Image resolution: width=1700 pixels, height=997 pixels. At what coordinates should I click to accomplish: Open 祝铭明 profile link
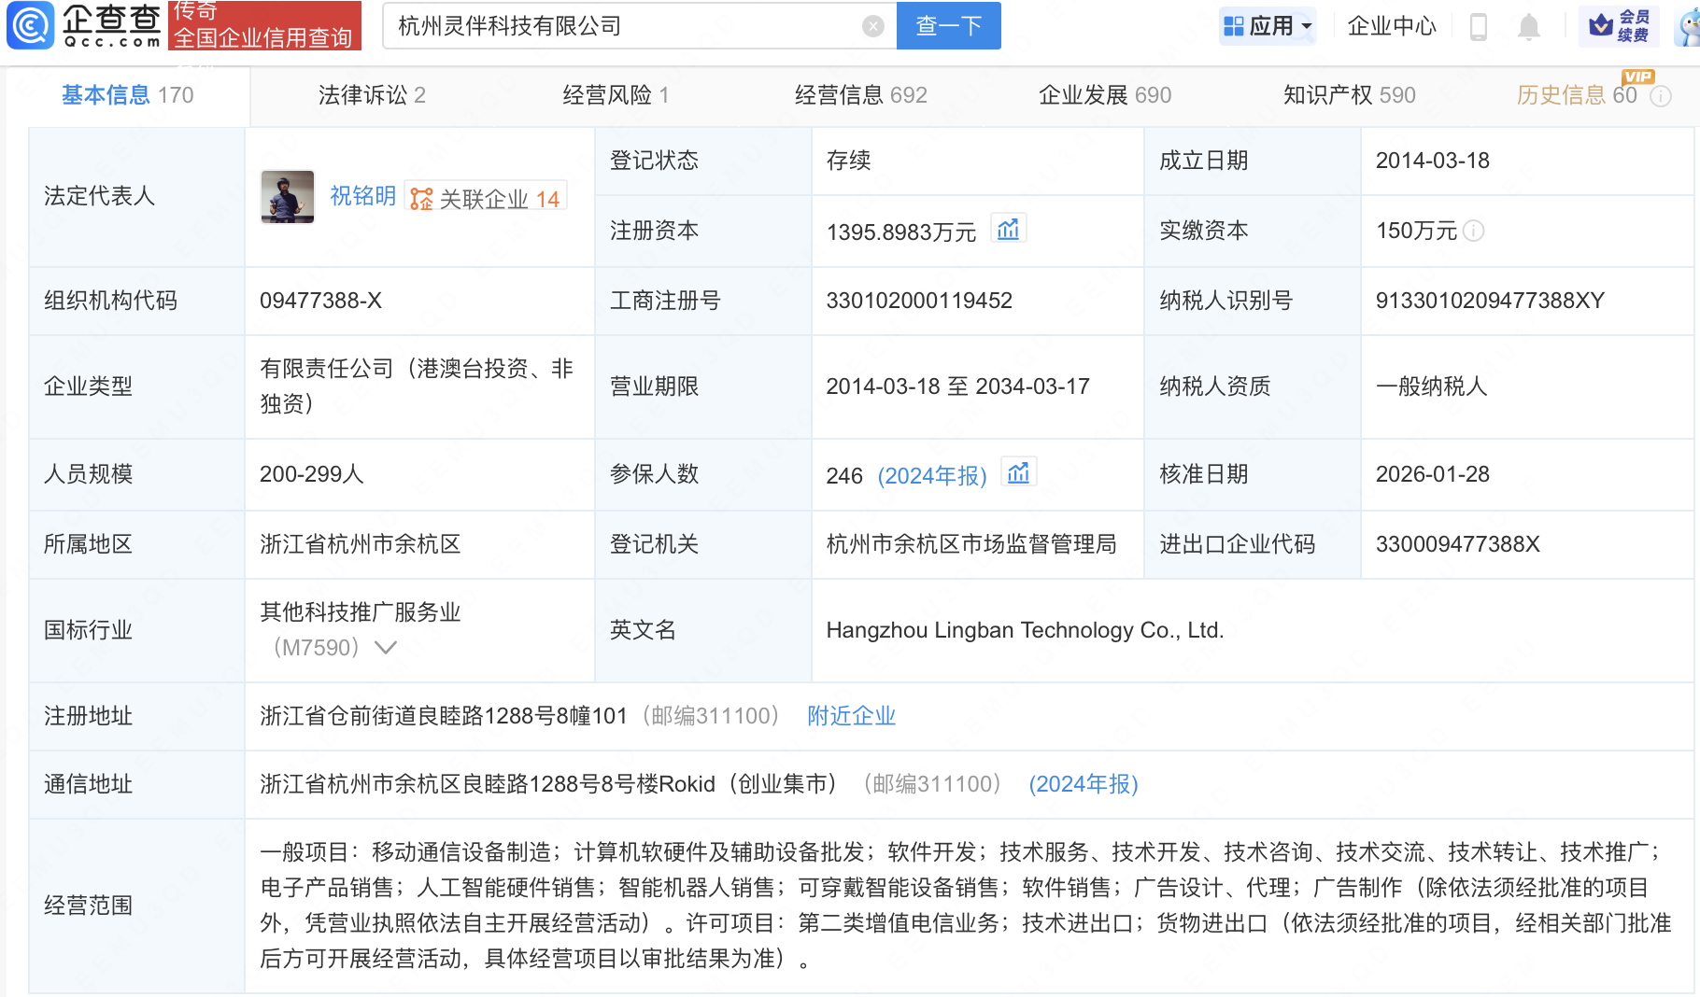click(x=362, y=197)
